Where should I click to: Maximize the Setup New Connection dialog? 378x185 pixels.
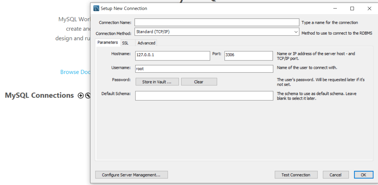click(x=352, y=9)
